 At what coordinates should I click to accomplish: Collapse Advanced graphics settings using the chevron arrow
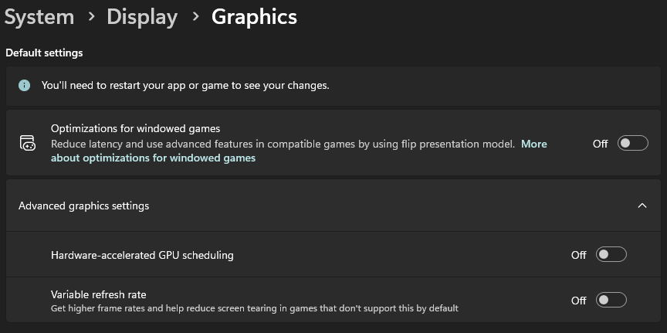pyautogui.click(x=642, y=206)
